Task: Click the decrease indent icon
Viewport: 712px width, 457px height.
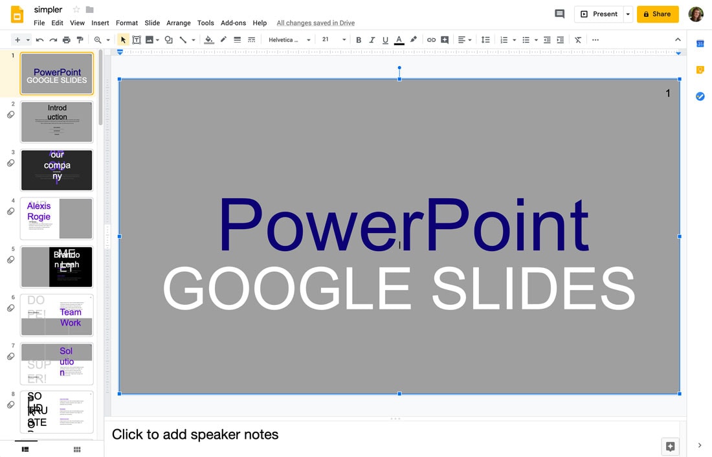Action: [547, 40]
